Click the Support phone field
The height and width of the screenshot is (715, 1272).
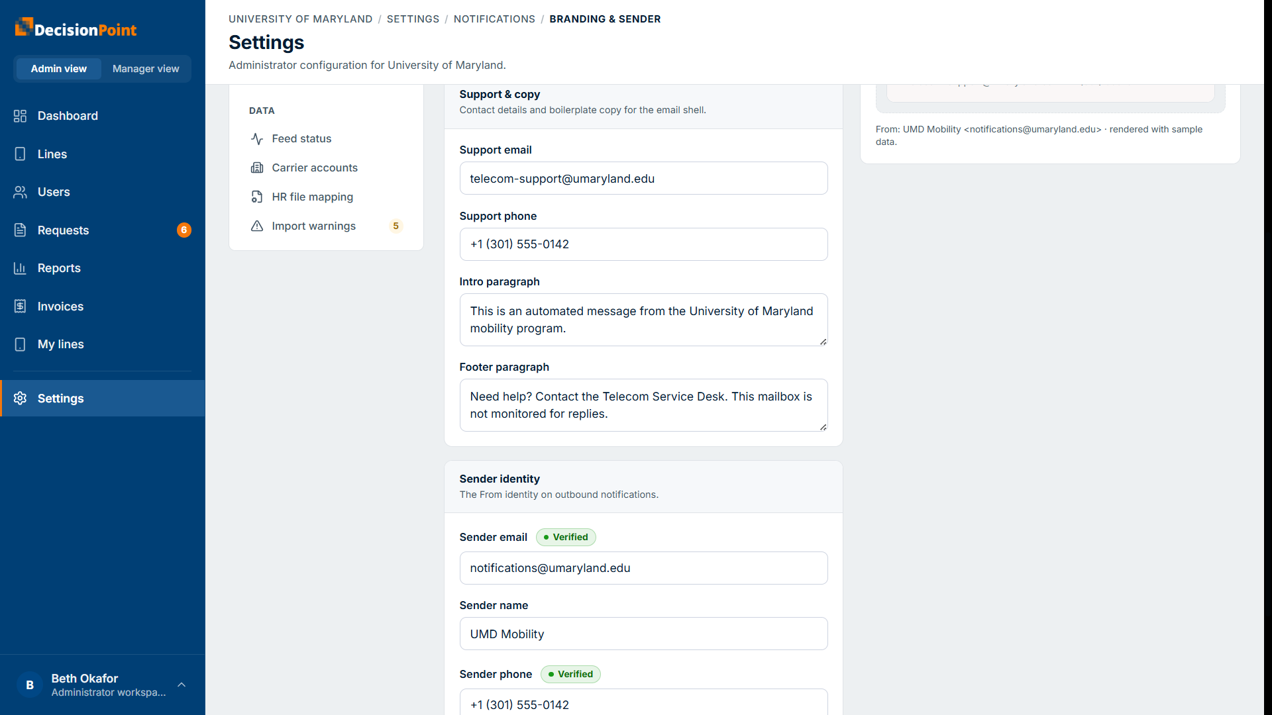[643, 244]
